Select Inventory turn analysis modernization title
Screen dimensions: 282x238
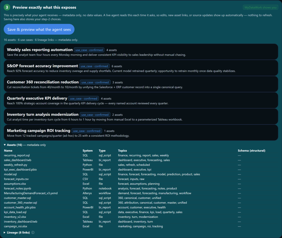coord(43,114)
